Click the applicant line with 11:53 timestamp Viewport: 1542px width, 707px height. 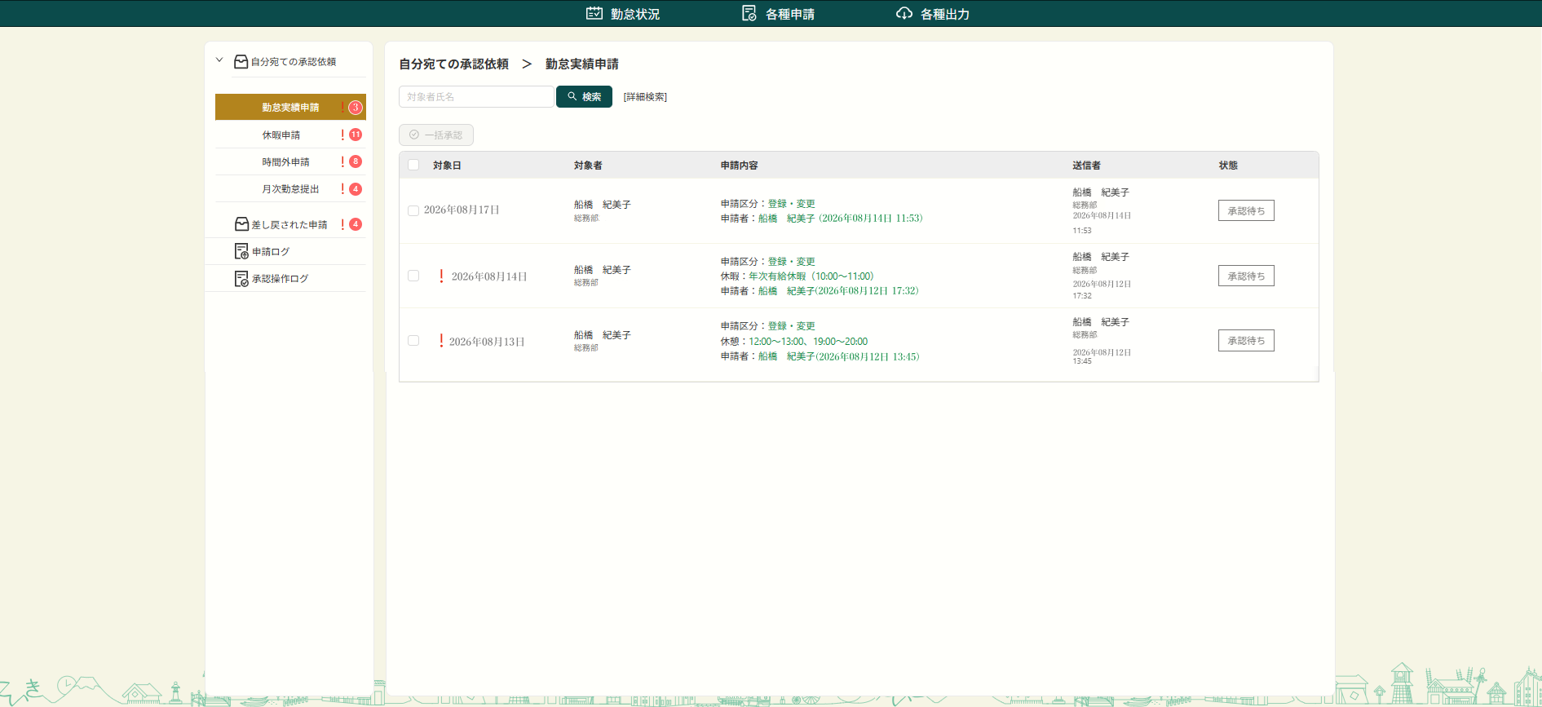(x=821, y=219)
